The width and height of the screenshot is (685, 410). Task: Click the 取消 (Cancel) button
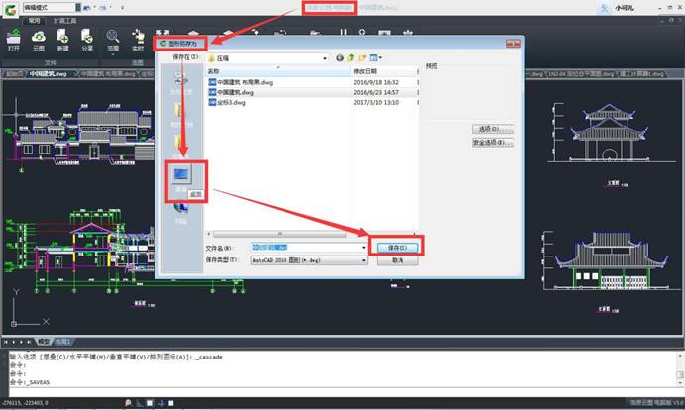click(397, 260)
